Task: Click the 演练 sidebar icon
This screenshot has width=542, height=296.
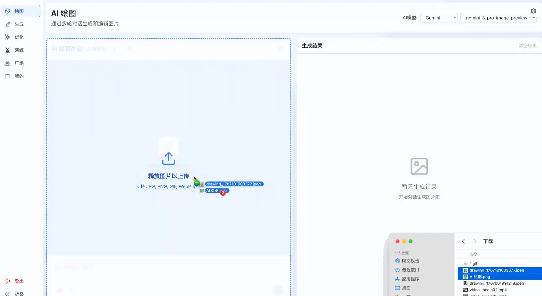Action: pyautogui.click(x=7, y=50)
